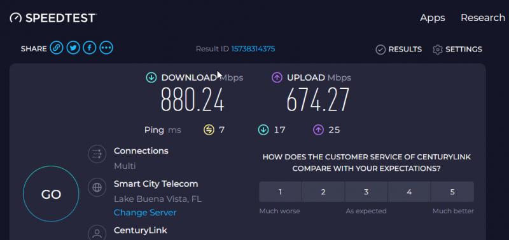This screenshot has width=509, height=240.
Task: Click the server globe icon
Action: (x=97, y=187)
